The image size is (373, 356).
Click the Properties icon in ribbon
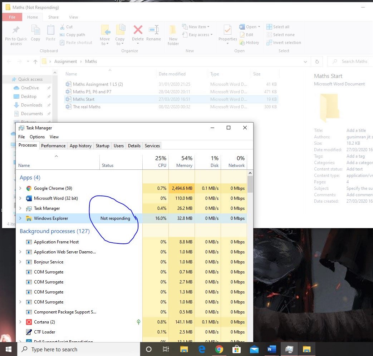[x=228, y=30]
